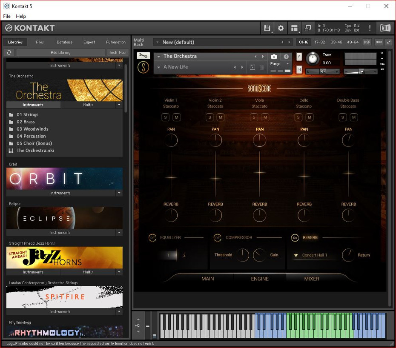This screenshot has width=396, height=348.
Task: Take a snapshot with the camera icon
Action: (x=274, y=57)
